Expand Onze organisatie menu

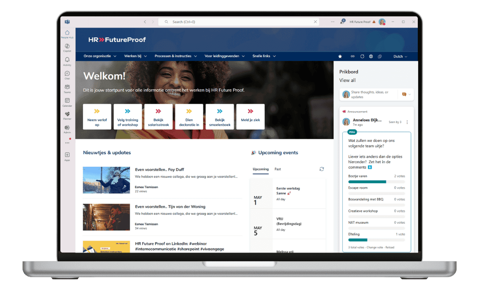[100, 56]
